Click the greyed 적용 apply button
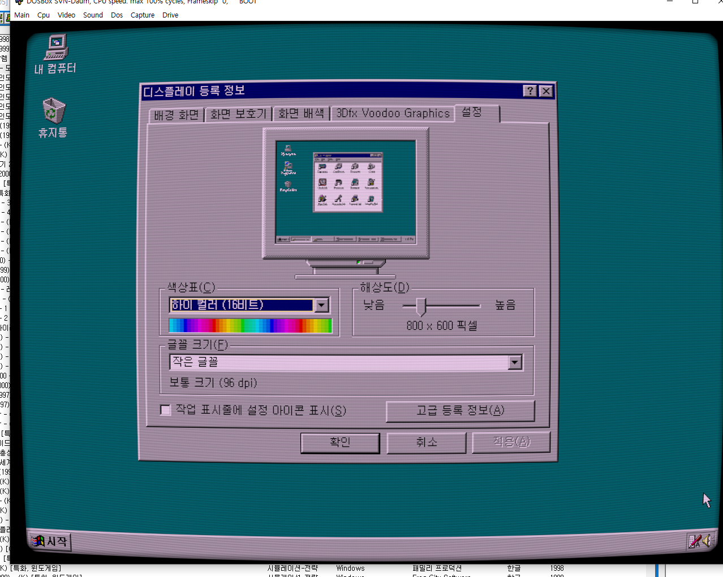This screenshot has width=723, height=577. click(511, 442)
